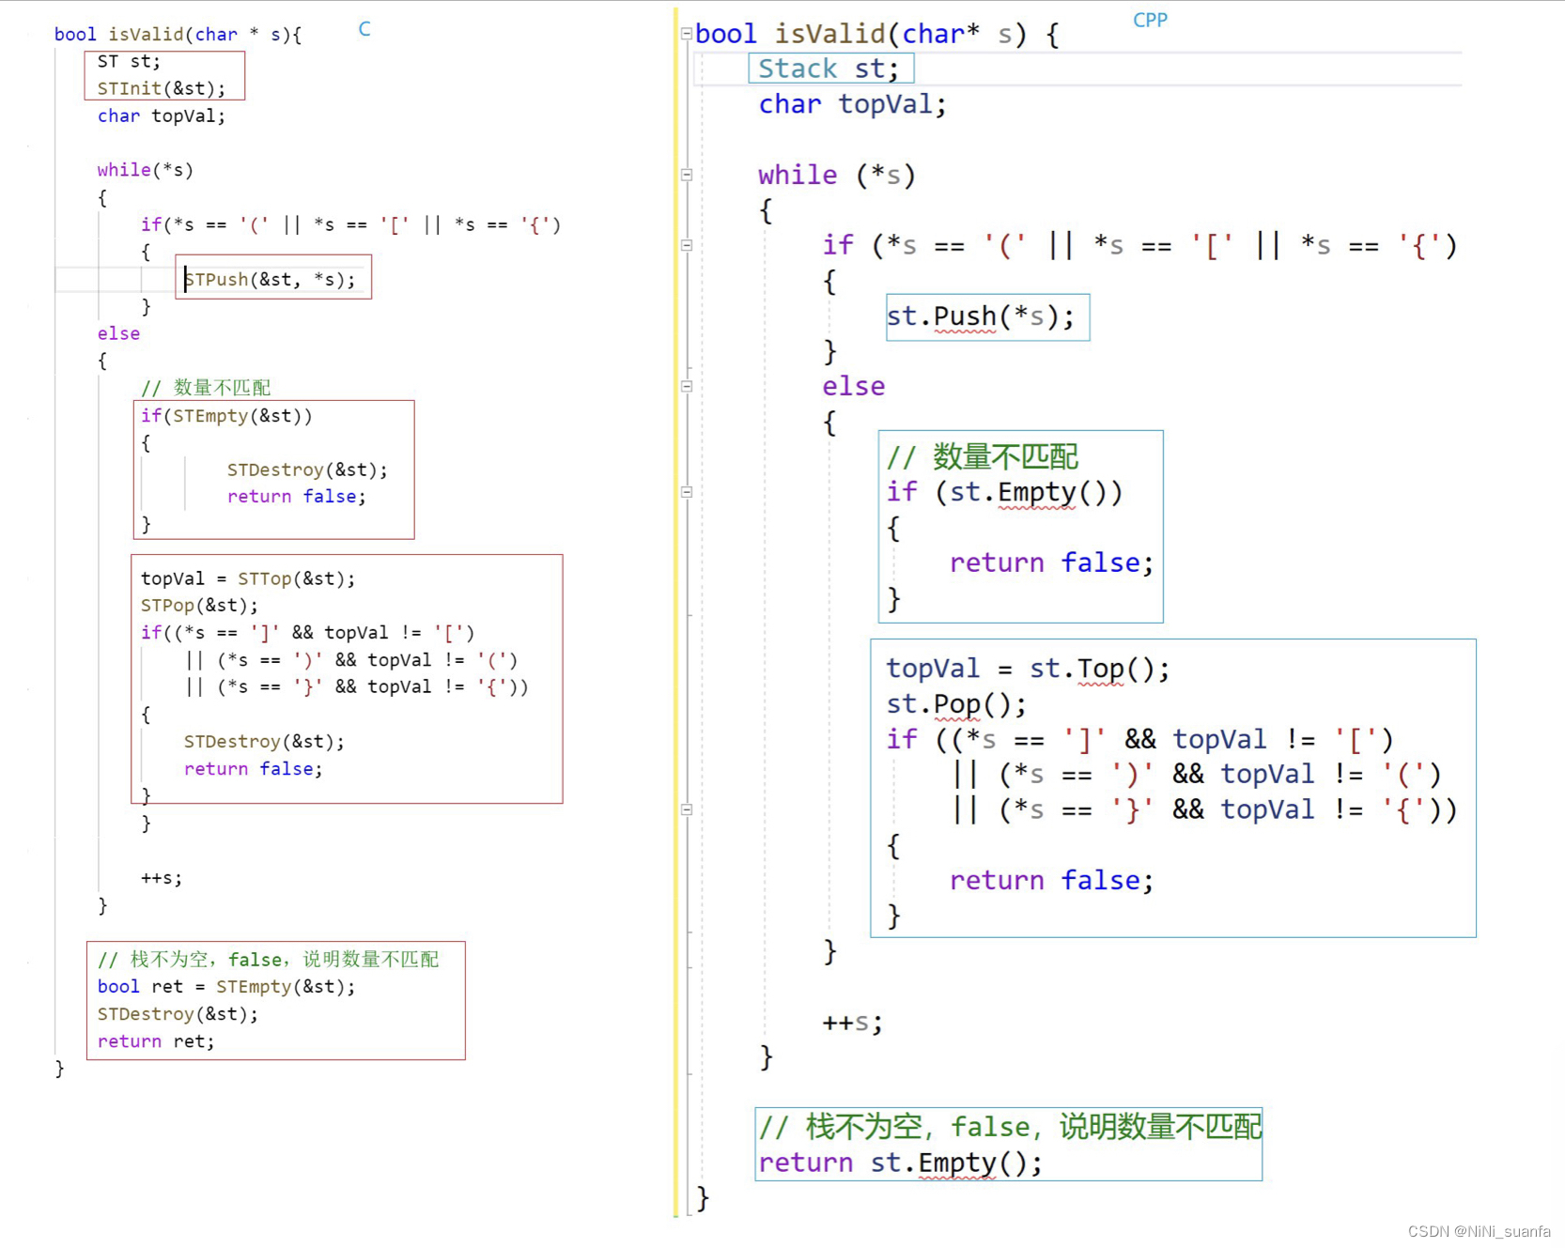
Task: Click the 'topVal = st.Top();' line
Action: pyautogui.click(x=1028, y=669)
